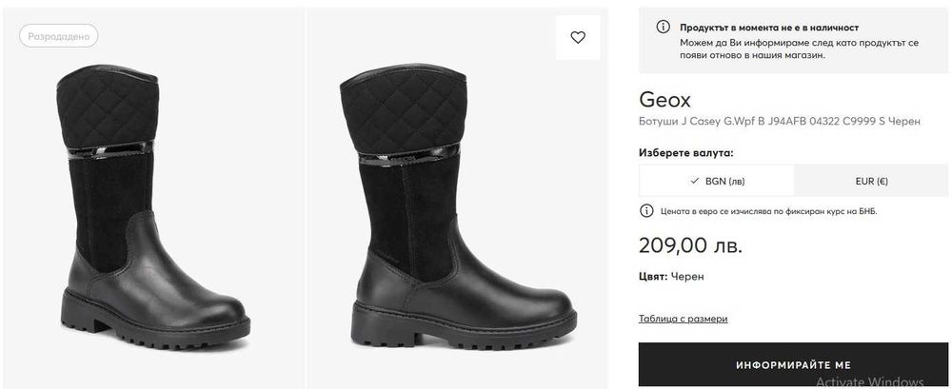This screenshot has height=389, width=952.
Task: Click the info icon in the out-of-stock notice
Action: click(x=664, y=28)
